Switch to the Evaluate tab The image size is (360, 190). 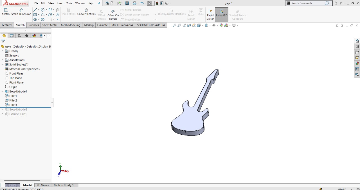click(x=102, y=25)
